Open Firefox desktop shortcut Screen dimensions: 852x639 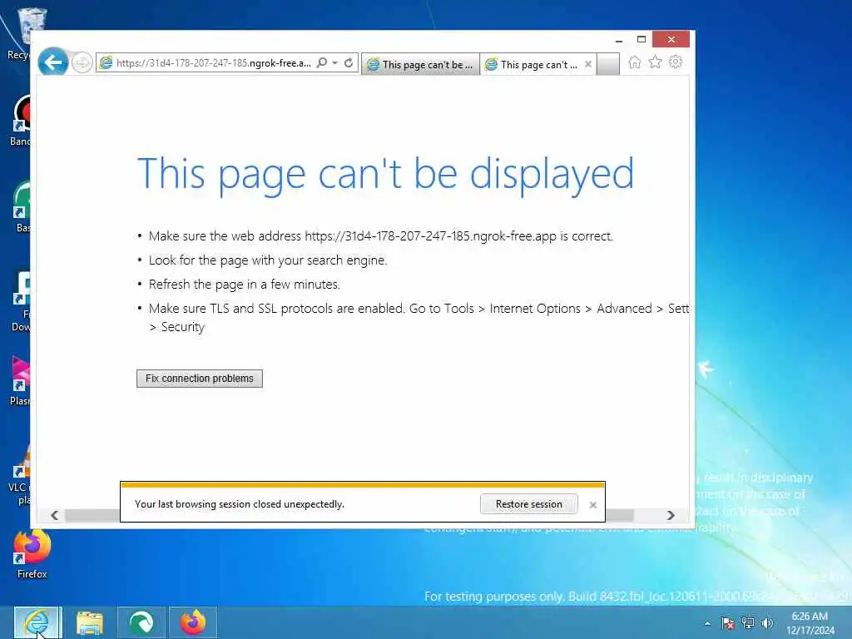(x=32, y=554)
